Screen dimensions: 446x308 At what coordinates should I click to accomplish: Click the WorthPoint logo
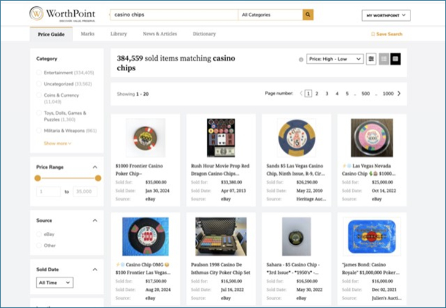point(63,13)
